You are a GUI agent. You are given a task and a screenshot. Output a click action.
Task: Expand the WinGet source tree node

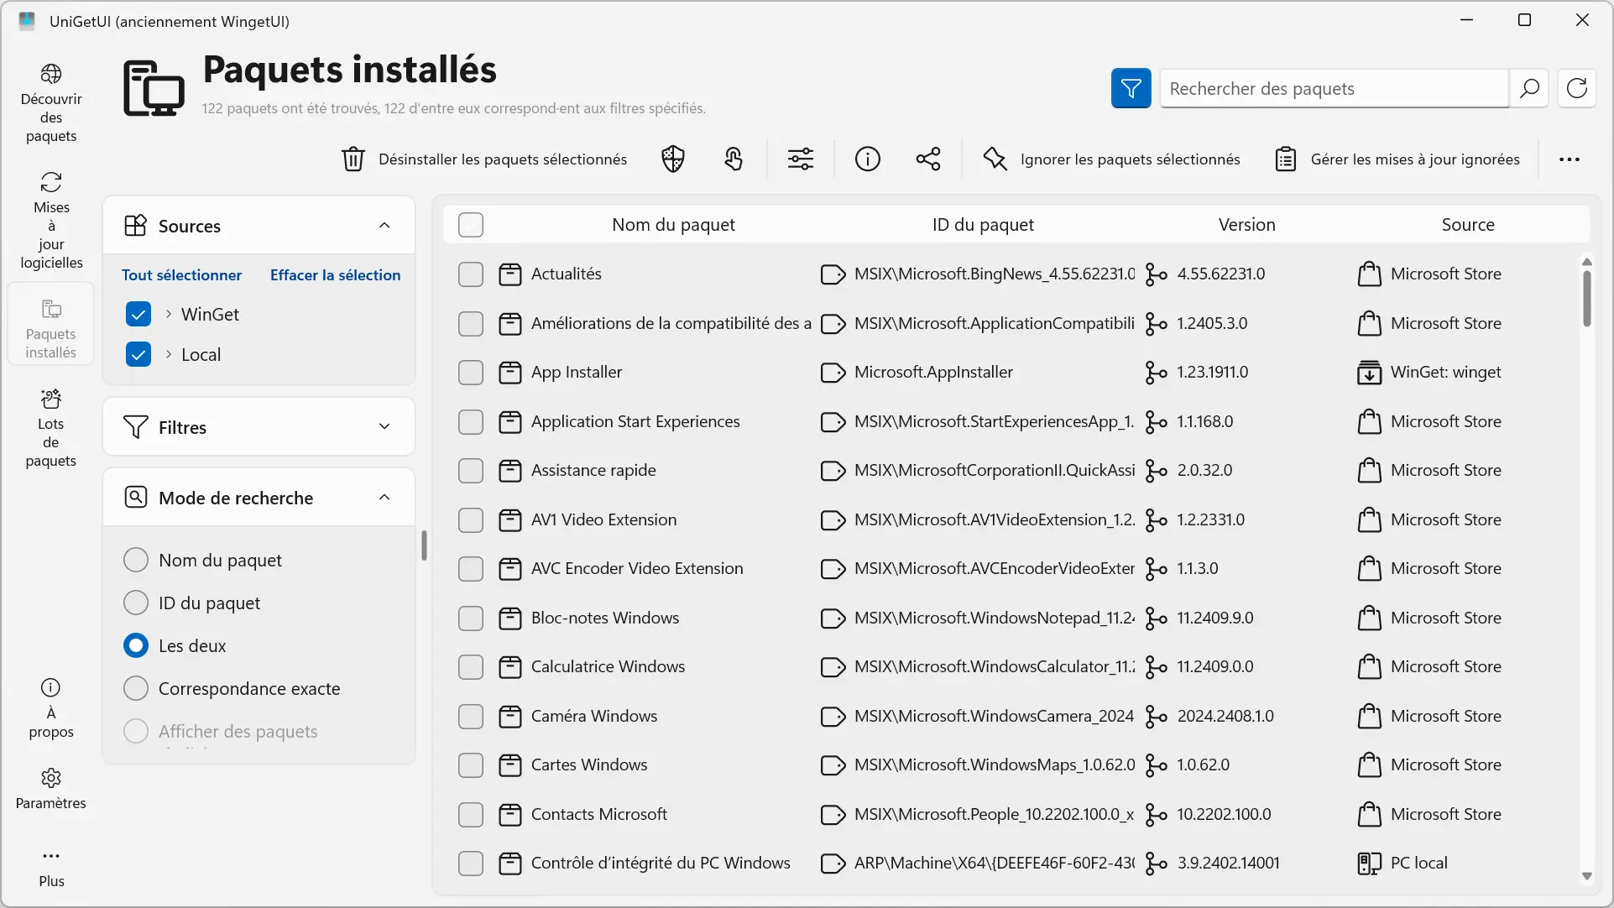coord(169,314)
